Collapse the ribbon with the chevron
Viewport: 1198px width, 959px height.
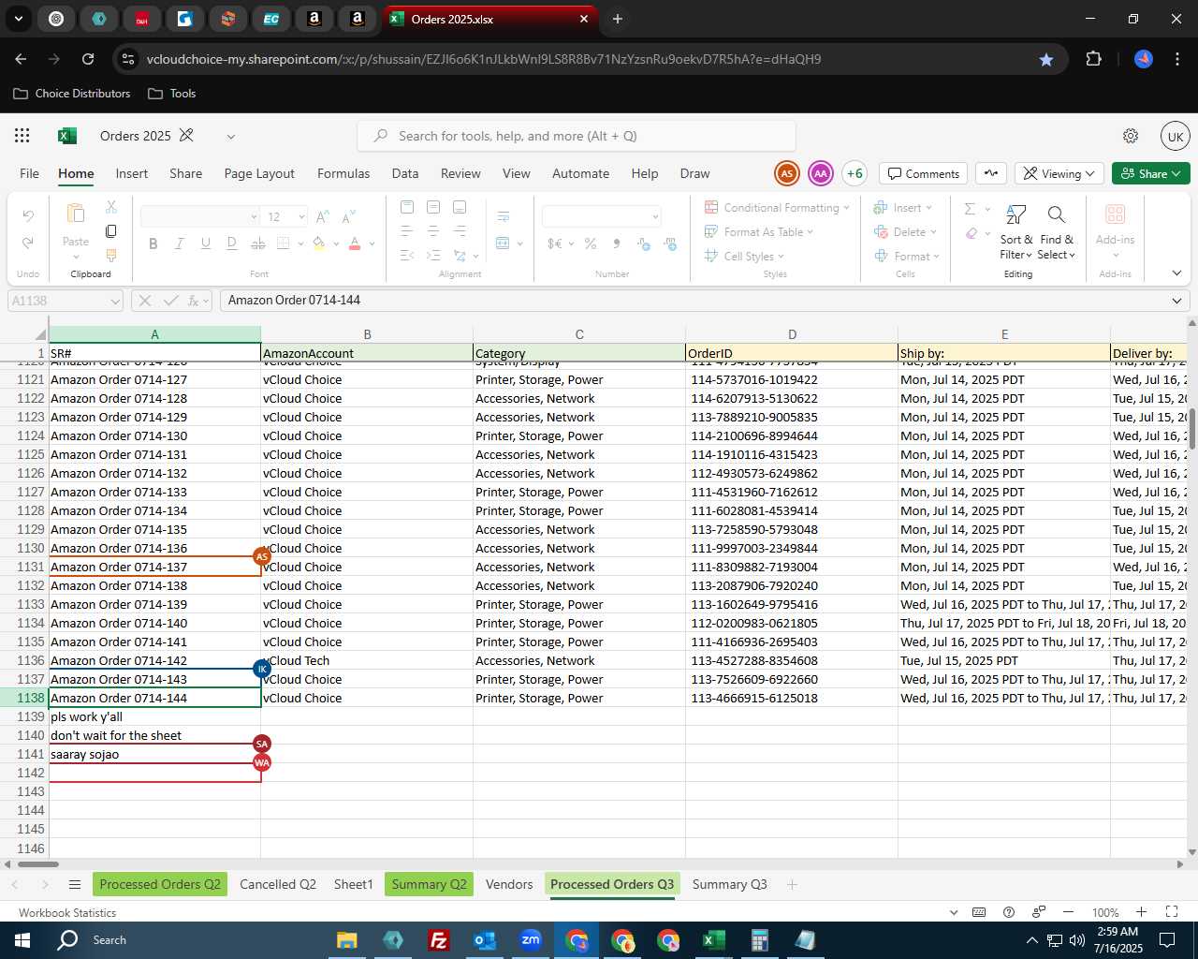[1176, 273]
